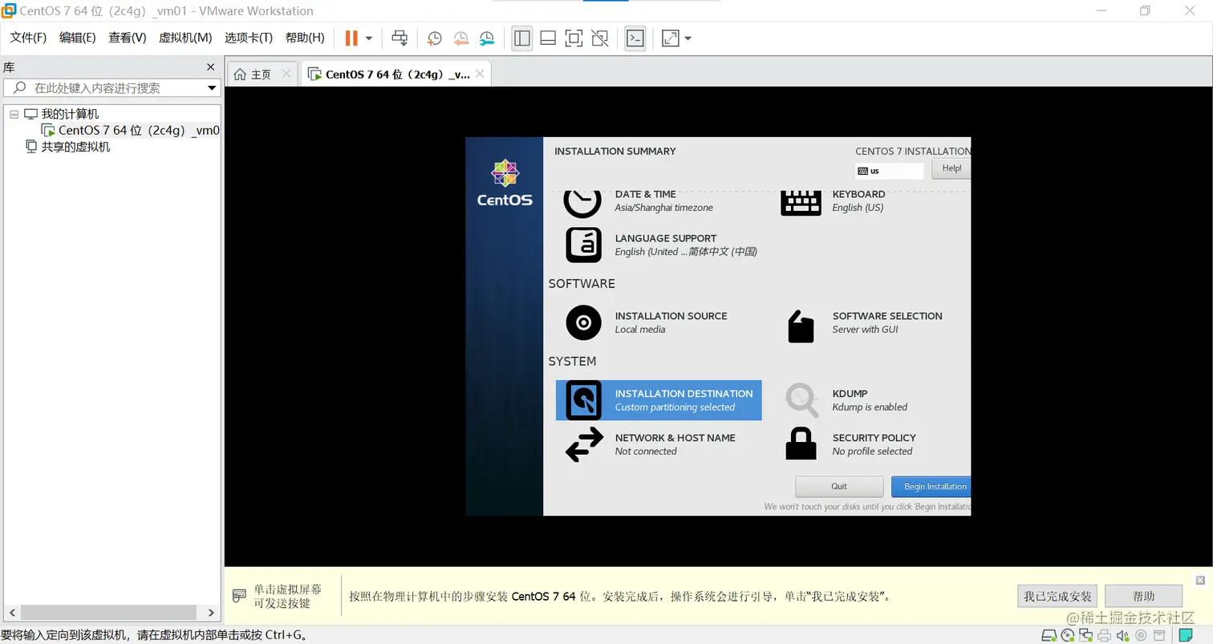Viewport: 1213px width, 644px height.
Task: Click Begin Installation button
Action: pyautogui.click(x=931, y=487)
